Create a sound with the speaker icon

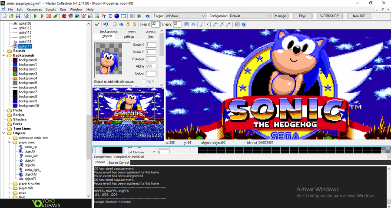(x=71, y=16)
